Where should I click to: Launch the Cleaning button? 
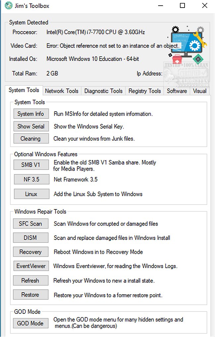click(x=31, y=139)
